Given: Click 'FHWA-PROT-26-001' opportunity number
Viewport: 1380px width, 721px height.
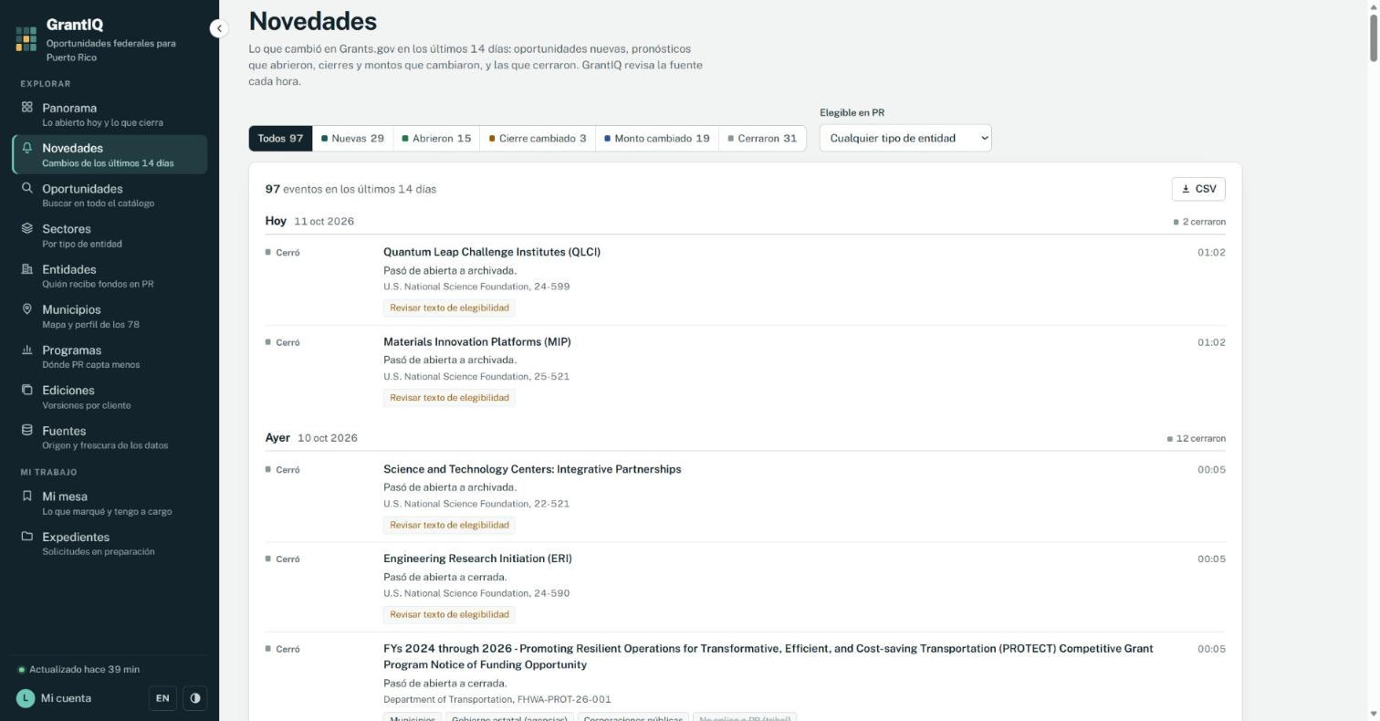Looking at the screenshot, I should [564, 699].
